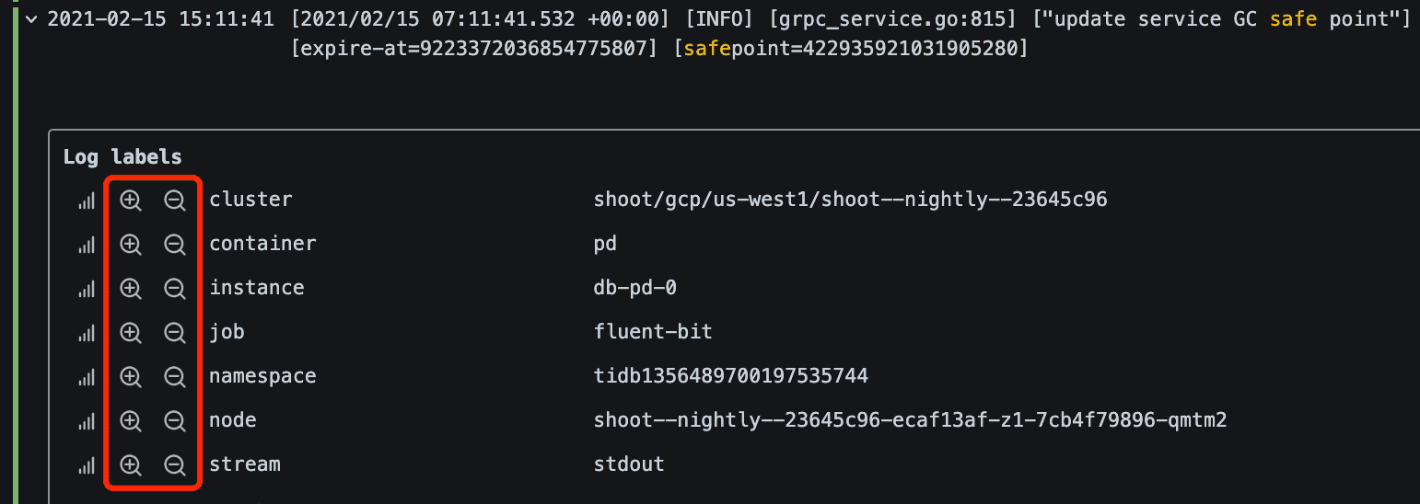Filter out cluster label value

(174, 200)
